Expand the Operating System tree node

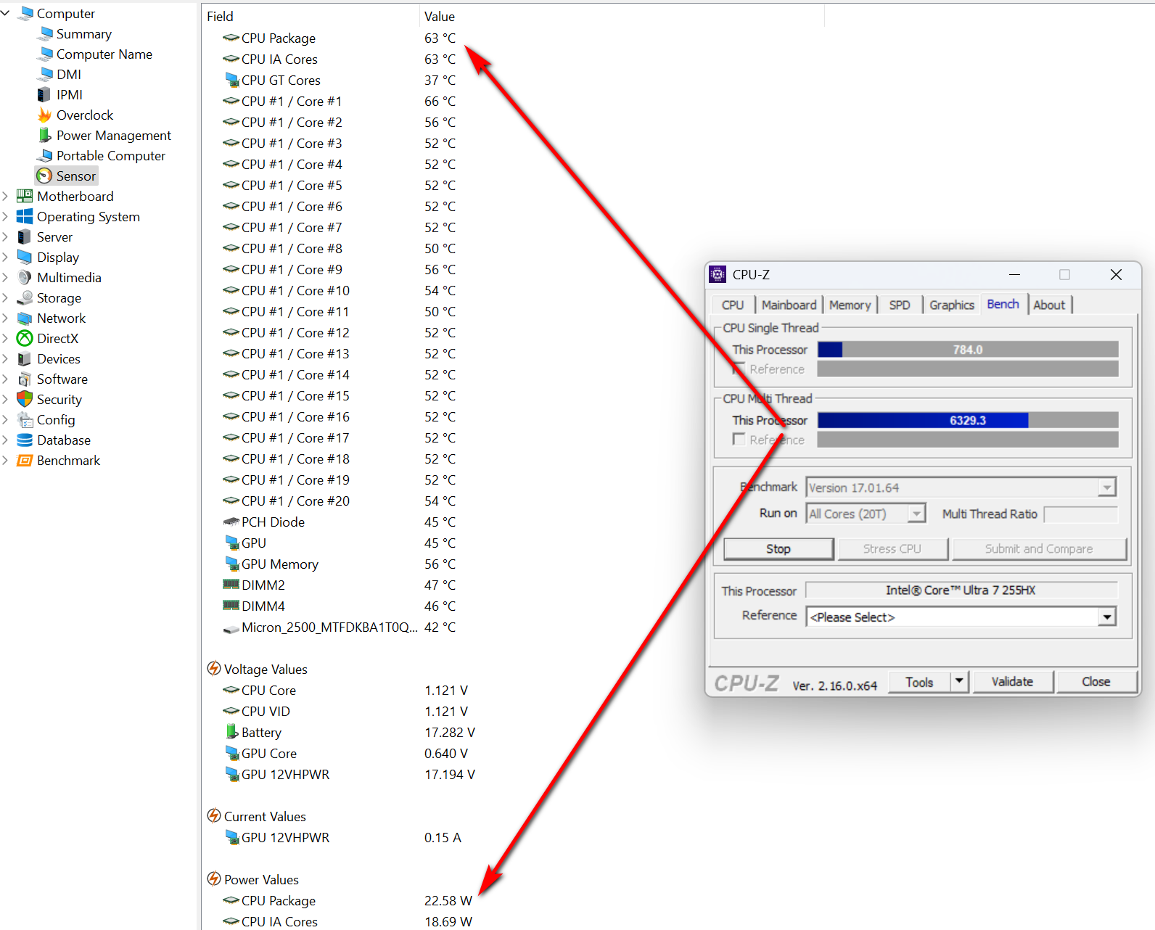(6, 216)
